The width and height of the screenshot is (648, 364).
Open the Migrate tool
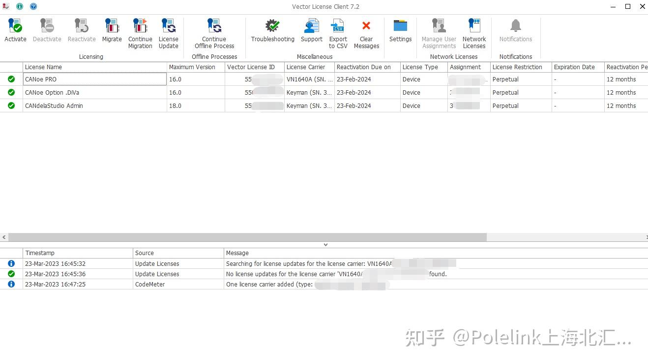point(112,29)
